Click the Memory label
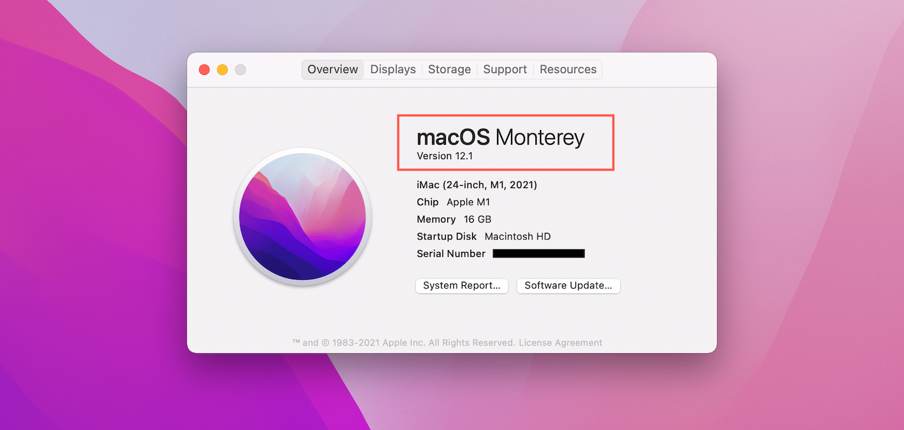This screenshot has width=904, height=430. click(436, 220)
